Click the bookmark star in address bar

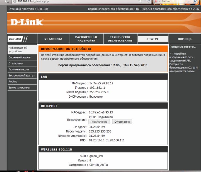click(x=141, y=1)
